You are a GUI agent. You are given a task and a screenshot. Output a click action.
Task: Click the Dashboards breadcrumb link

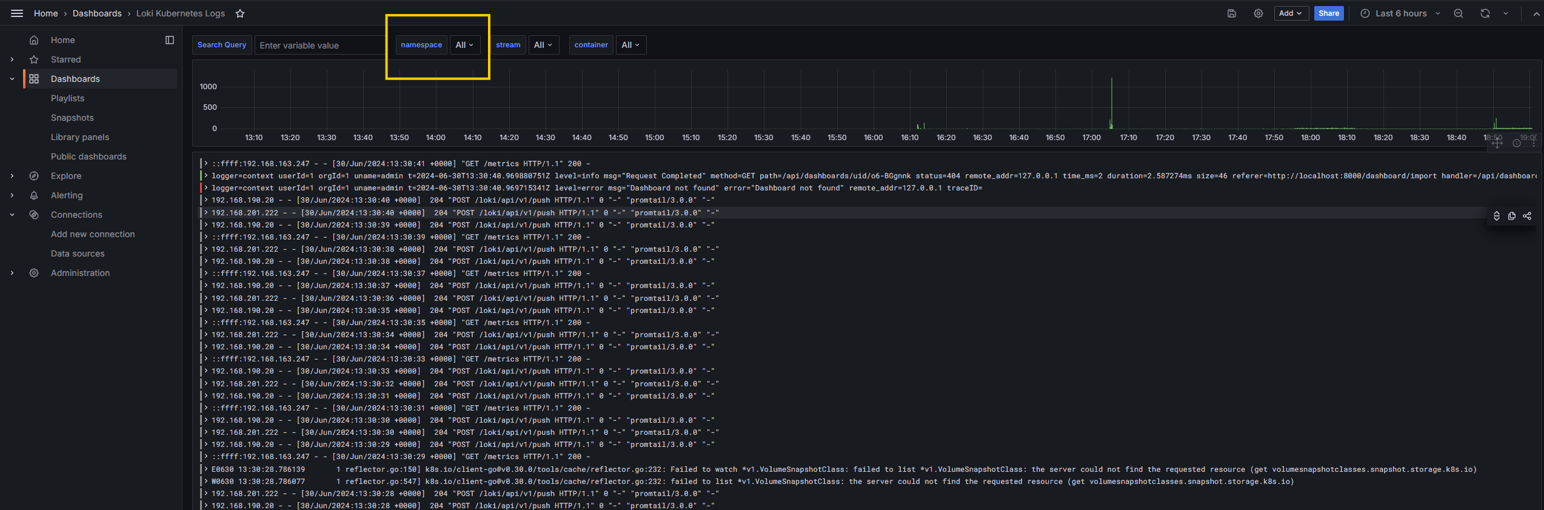pyautogui.click(x=97, y=13)
